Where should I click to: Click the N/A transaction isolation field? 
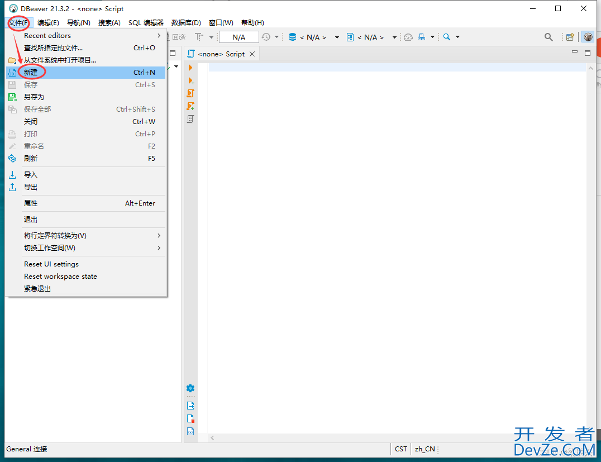click(x=239, y=37)
